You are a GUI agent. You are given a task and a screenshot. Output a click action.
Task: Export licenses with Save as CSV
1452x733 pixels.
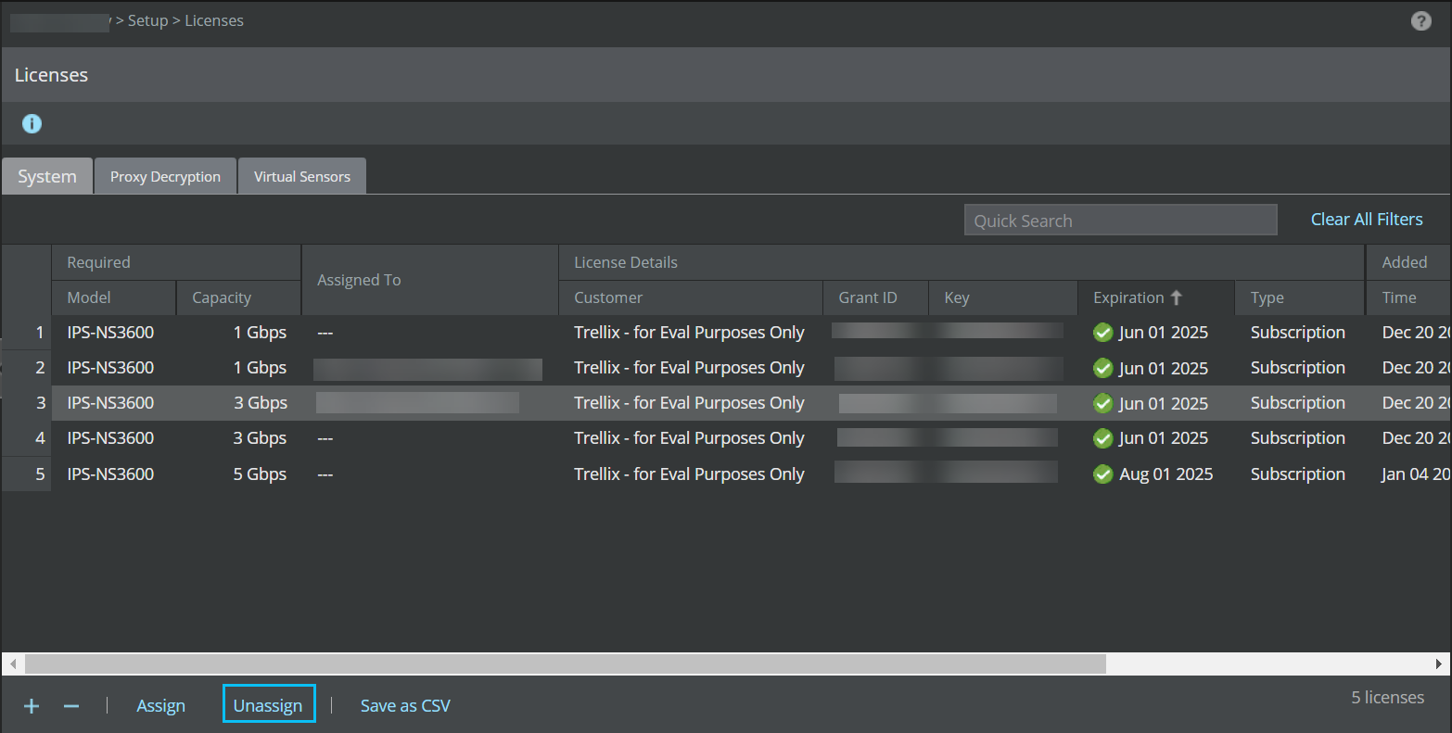[405, 706]
